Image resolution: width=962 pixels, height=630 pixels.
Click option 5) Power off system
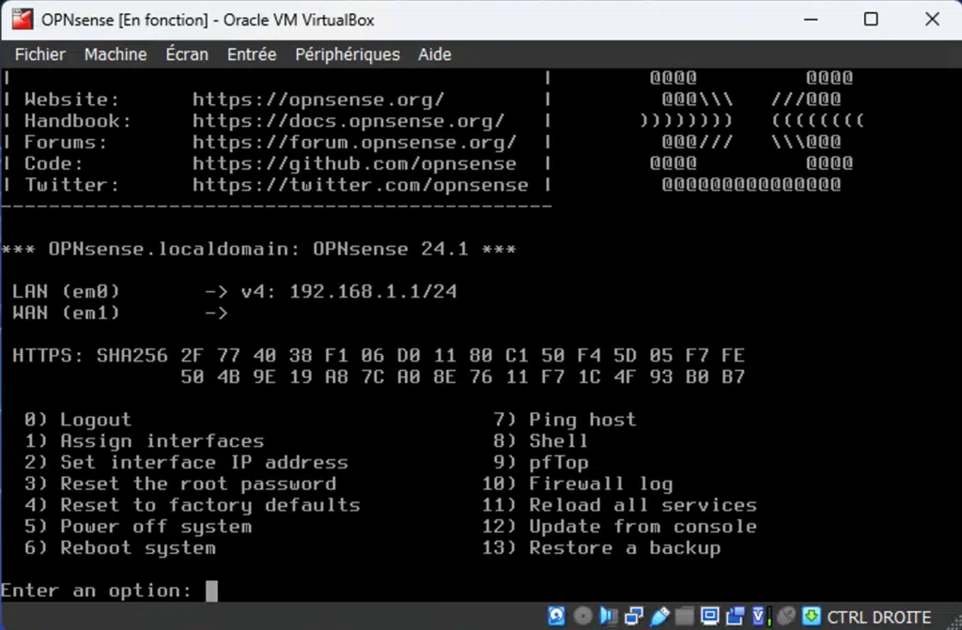tap(138, 527)
